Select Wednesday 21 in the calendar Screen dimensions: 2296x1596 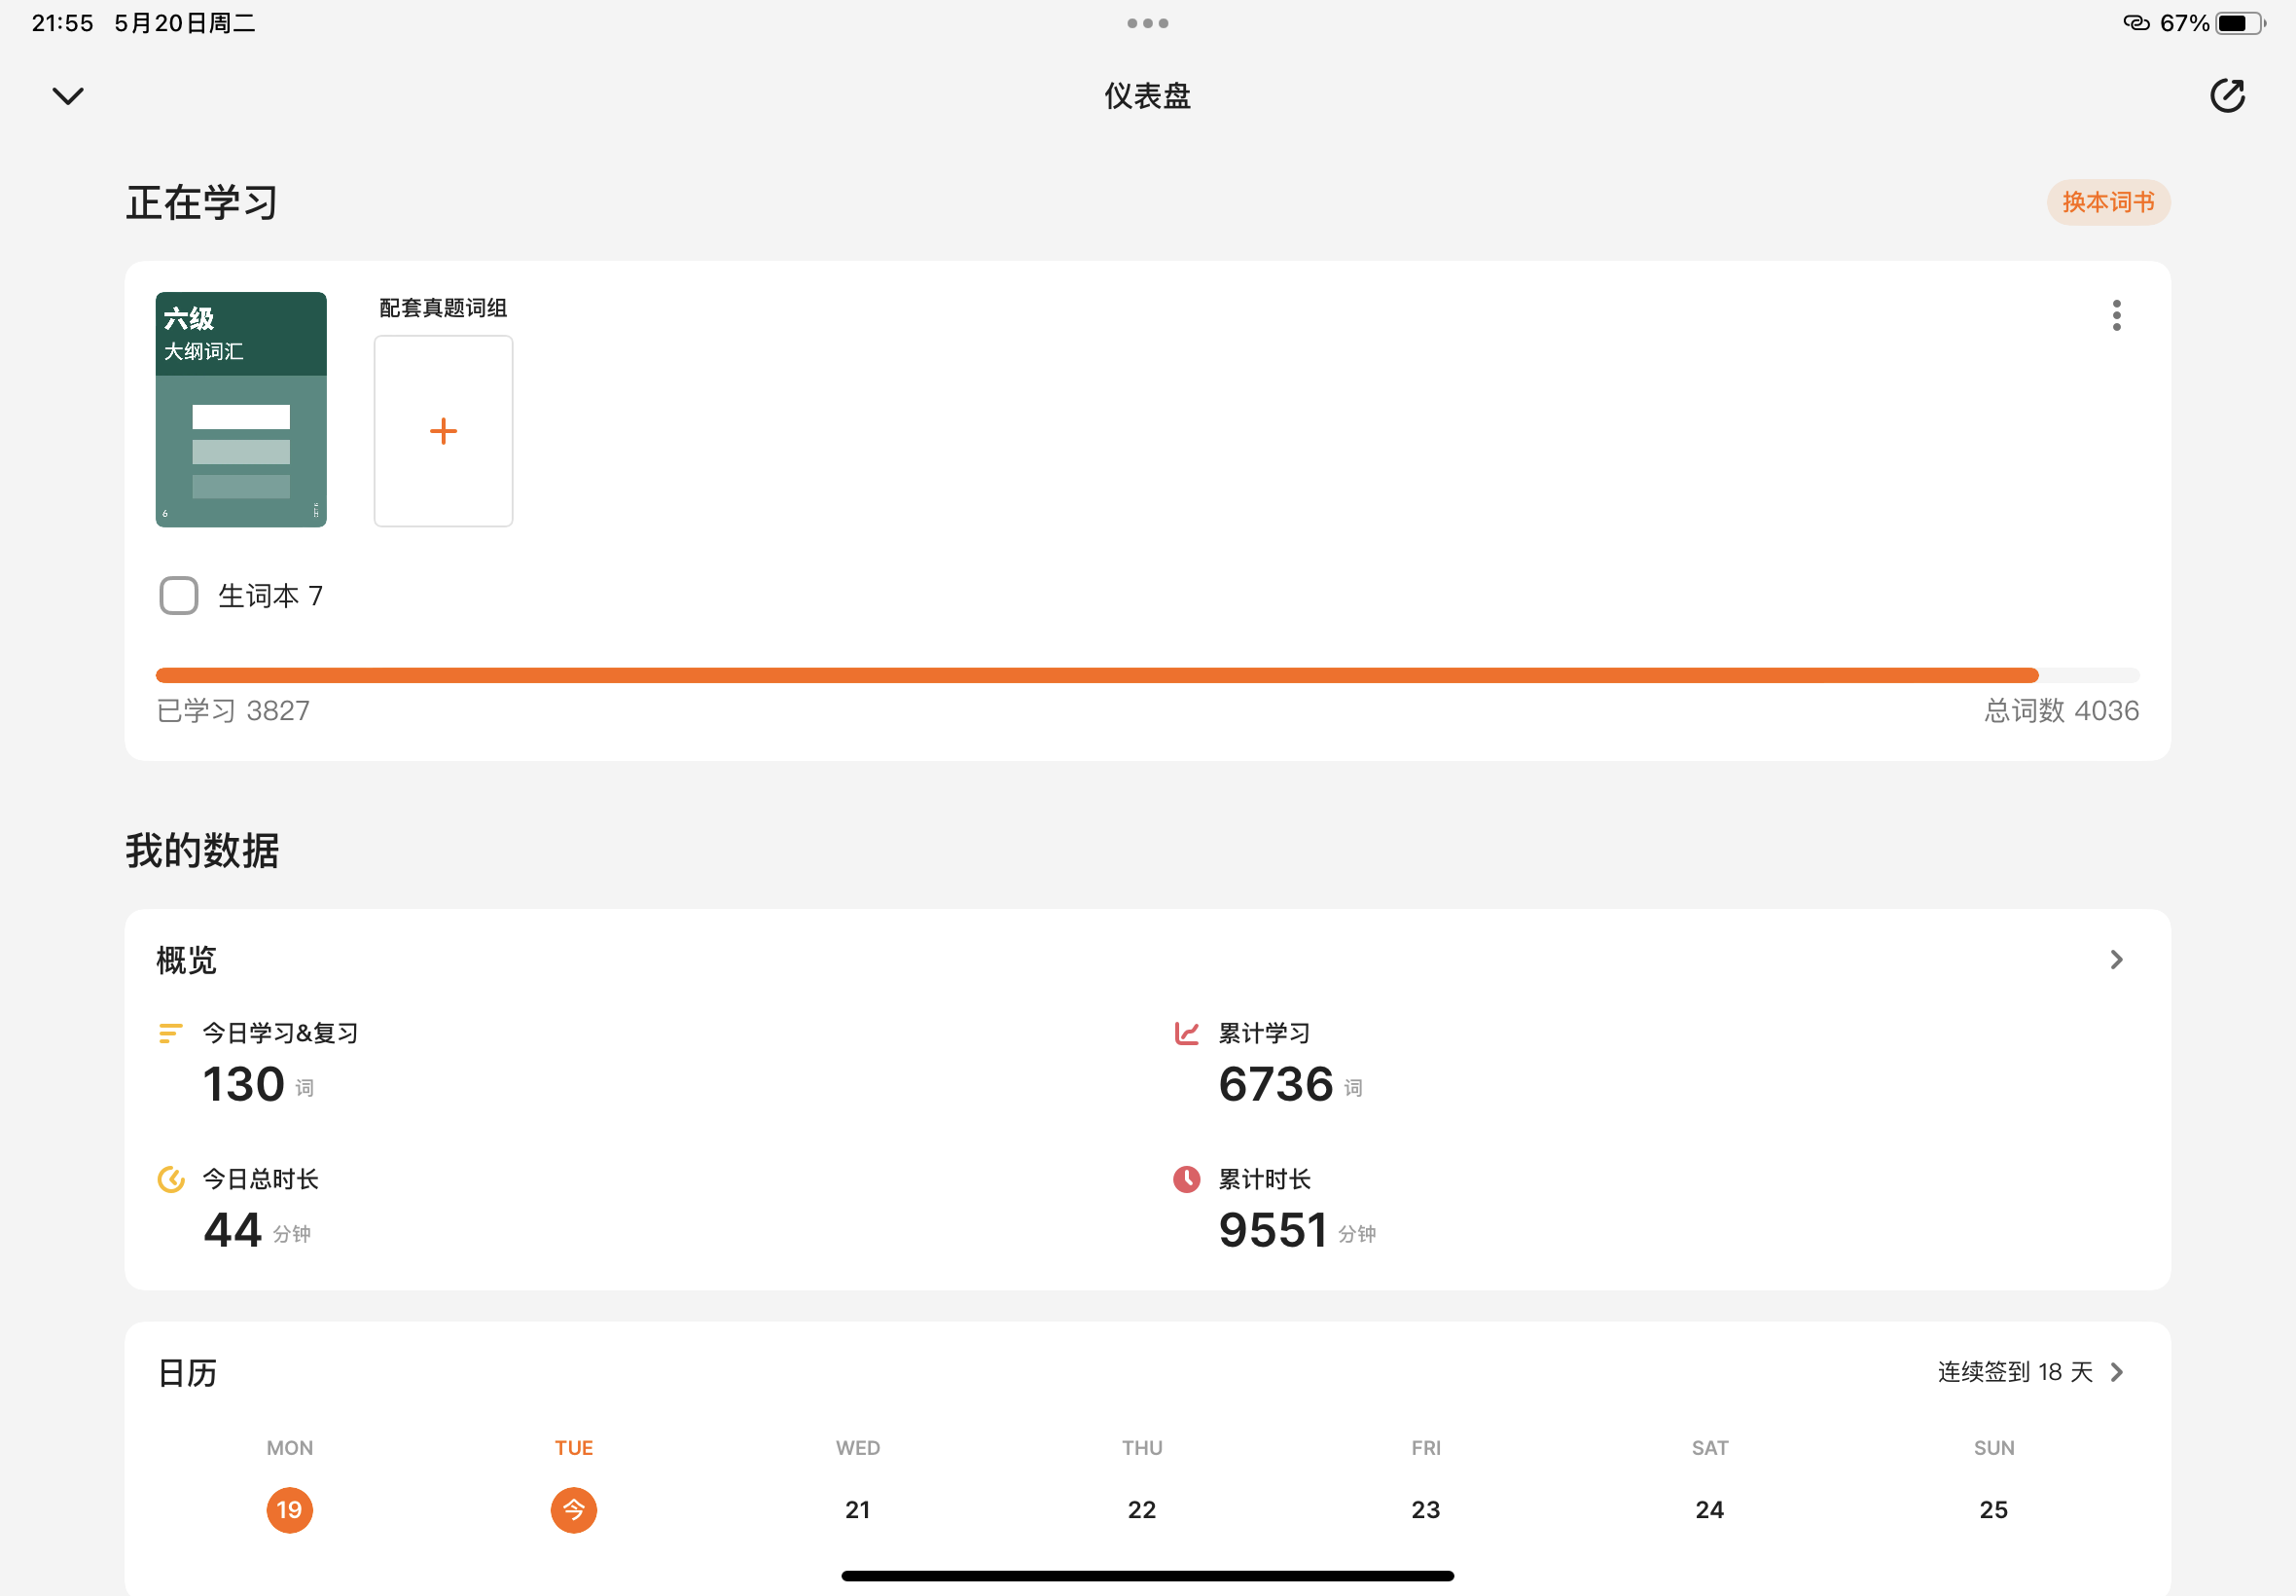(x=858, y=1509)
